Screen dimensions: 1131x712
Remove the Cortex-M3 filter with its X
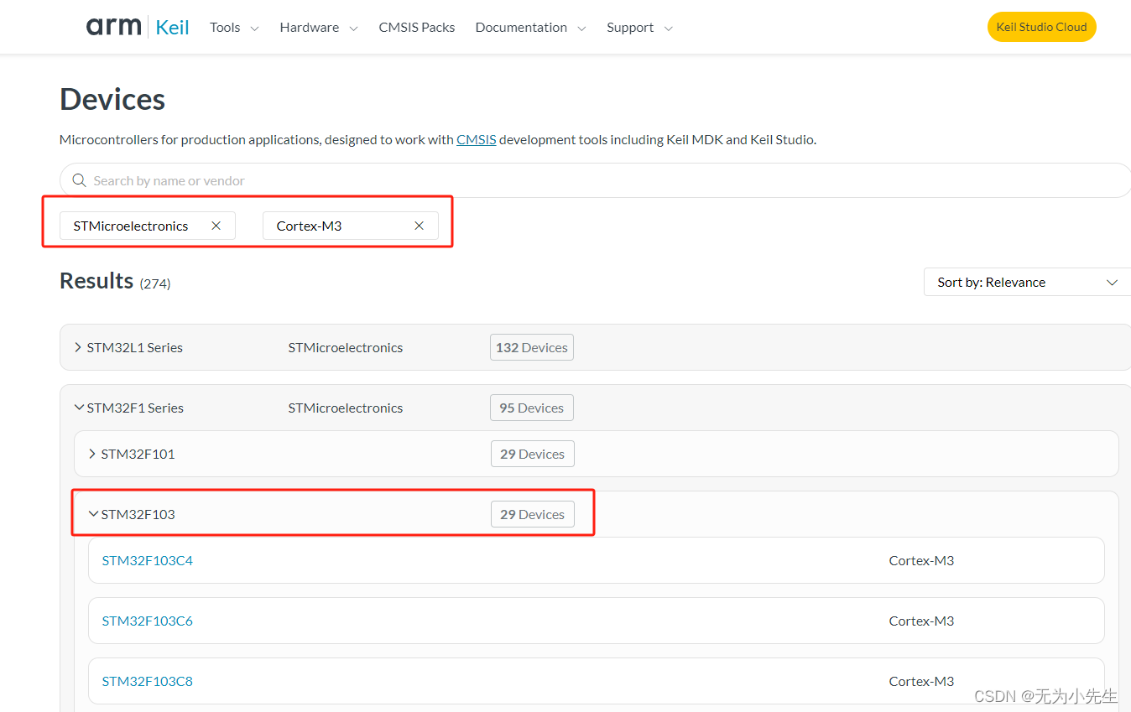tap(419, 226)
